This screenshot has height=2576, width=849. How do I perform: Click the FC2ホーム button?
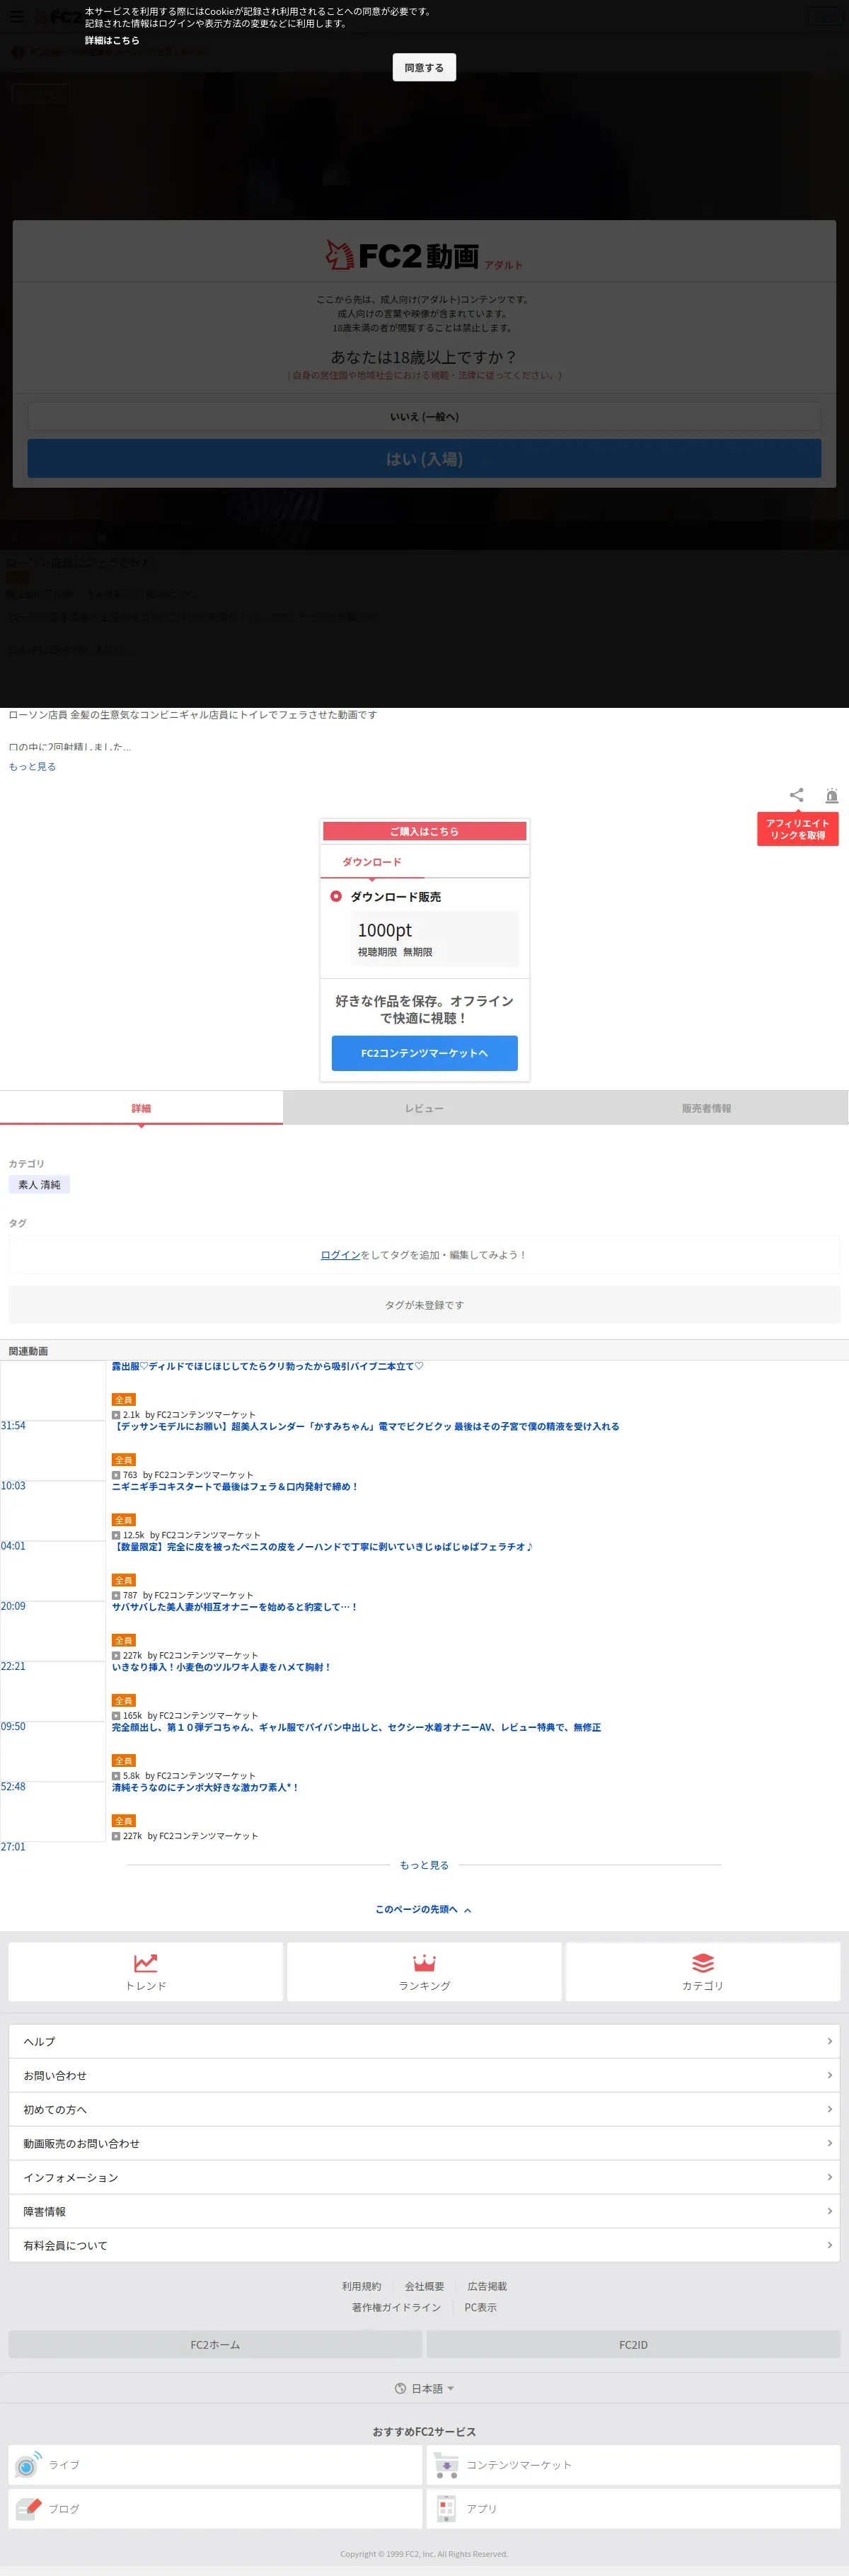(x=215, y=2344)
